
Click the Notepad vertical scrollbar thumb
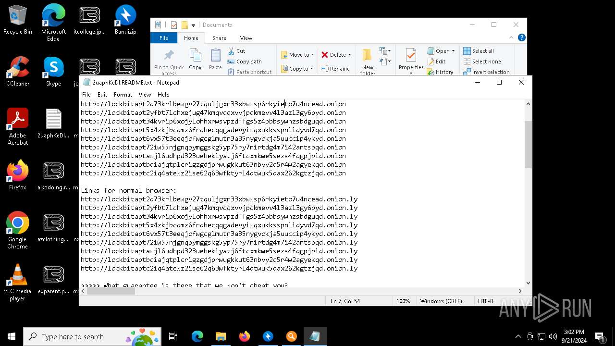[528, 144]
